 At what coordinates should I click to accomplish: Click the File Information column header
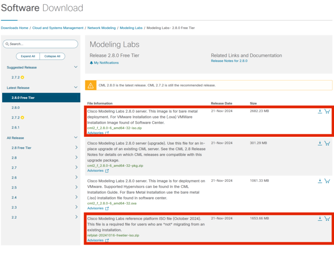tap(100, 103)
